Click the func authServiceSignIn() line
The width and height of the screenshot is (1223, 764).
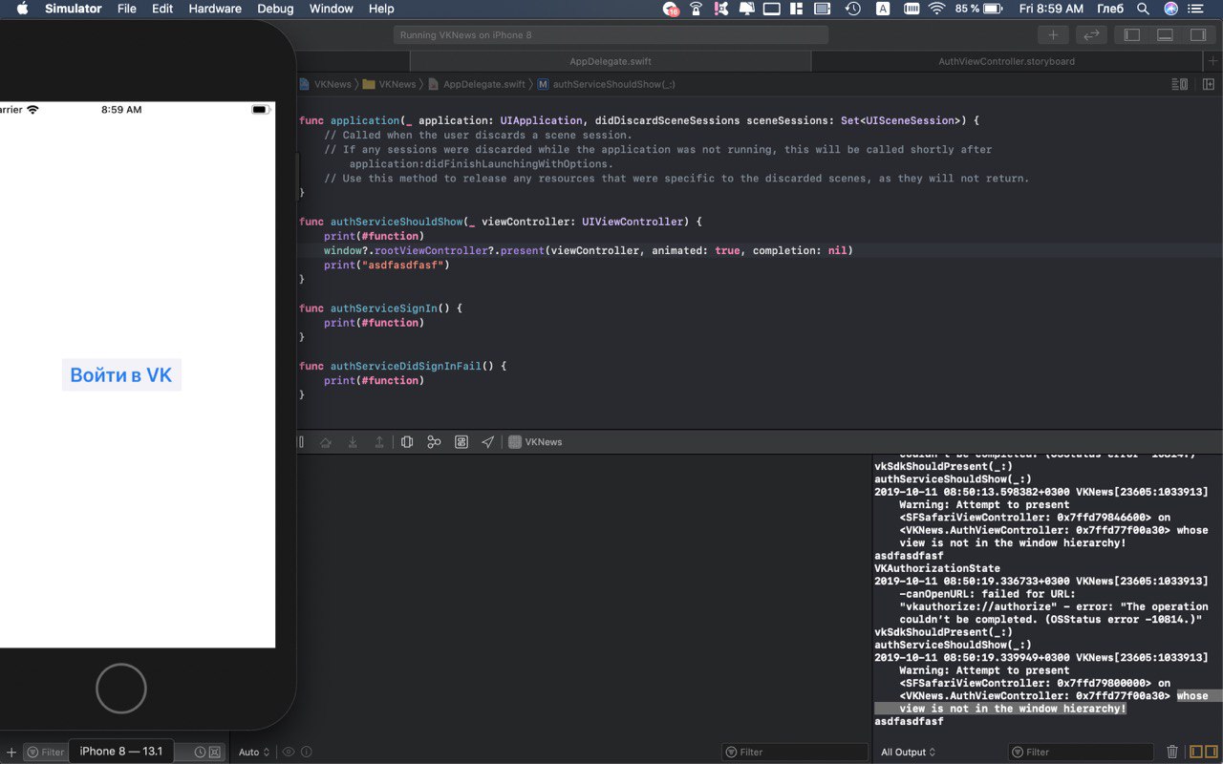point(380,308)
